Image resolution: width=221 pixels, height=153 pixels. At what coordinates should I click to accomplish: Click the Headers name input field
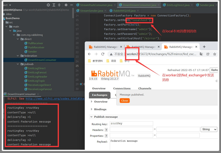coord(131,129)
